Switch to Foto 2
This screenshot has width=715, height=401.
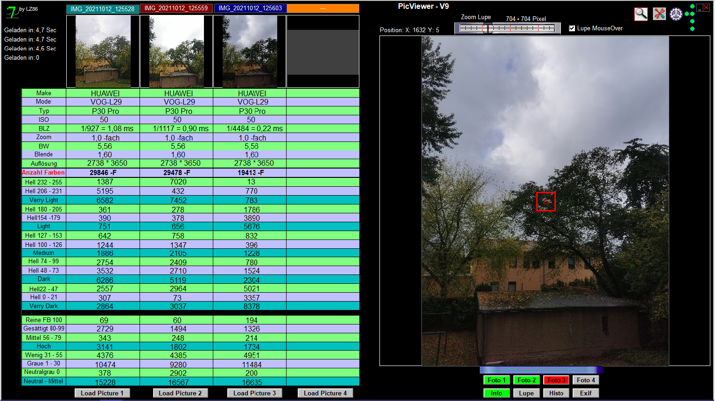526,380
